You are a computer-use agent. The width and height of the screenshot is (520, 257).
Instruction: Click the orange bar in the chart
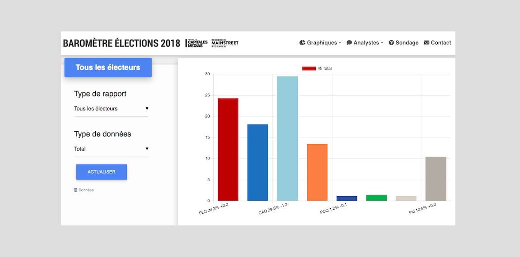(x=317, y=172)
